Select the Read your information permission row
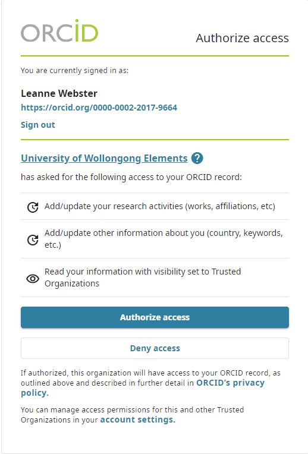The width and height of the screenshot is (308, 454). click(155, 278)
